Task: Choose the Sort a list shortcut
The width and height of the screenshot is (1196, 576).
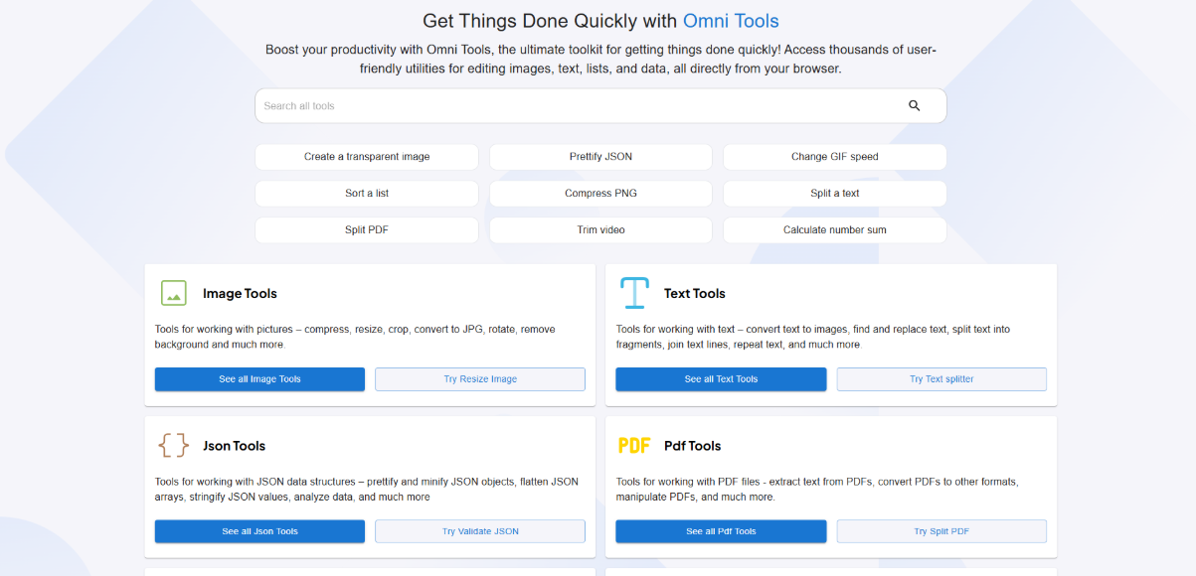Action: click(367, 194)
